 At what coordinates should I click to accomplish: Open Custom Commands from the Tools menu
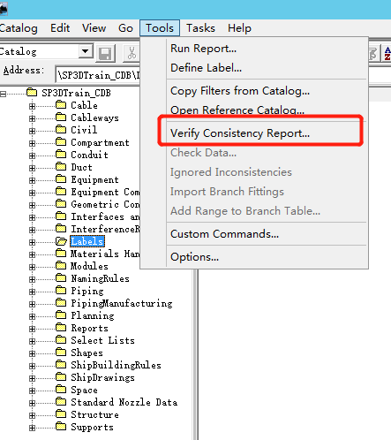pos(224,234)
